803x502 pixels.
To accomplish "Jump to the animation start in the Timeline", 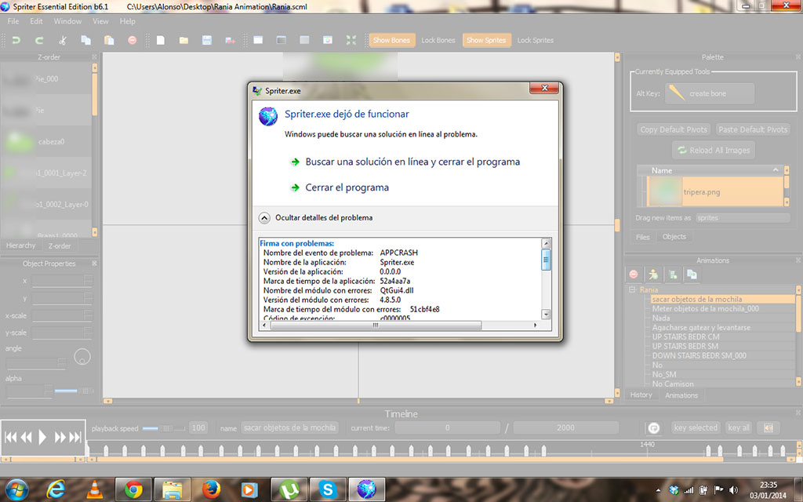I will click(x=9, y=437).
